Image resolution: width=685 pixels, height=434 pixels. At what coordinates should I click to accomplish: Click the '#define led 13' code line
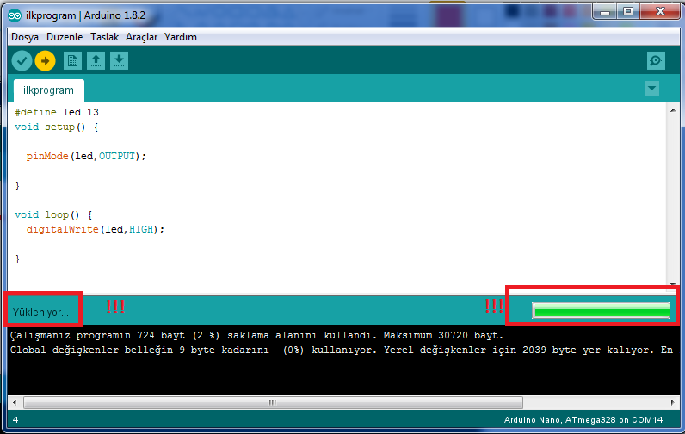click(57, 112)
